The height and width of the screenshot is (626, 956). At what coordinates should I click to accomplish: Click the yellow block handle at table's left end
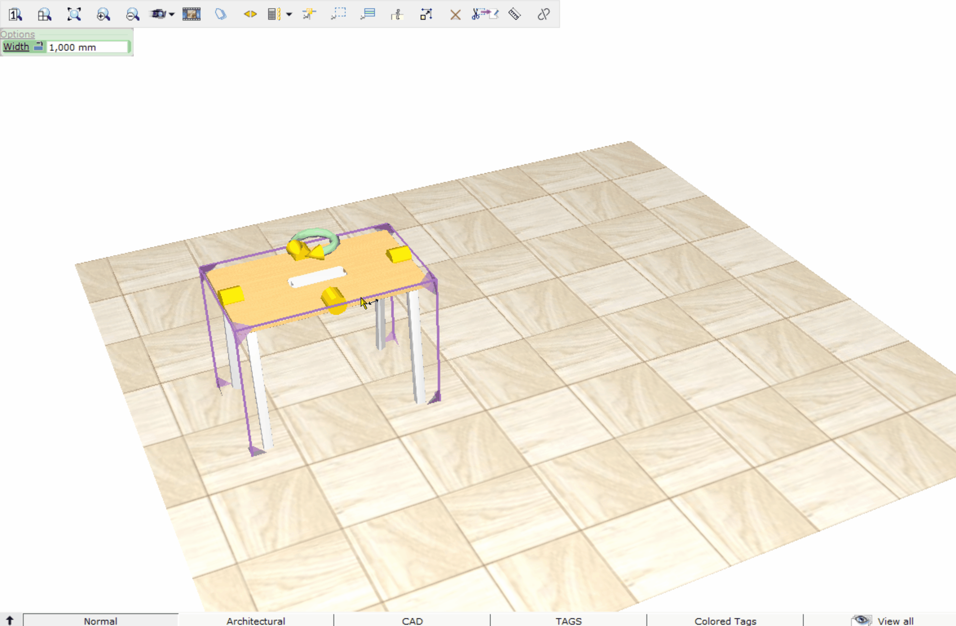pyautogui.click(x=232, y=296)
